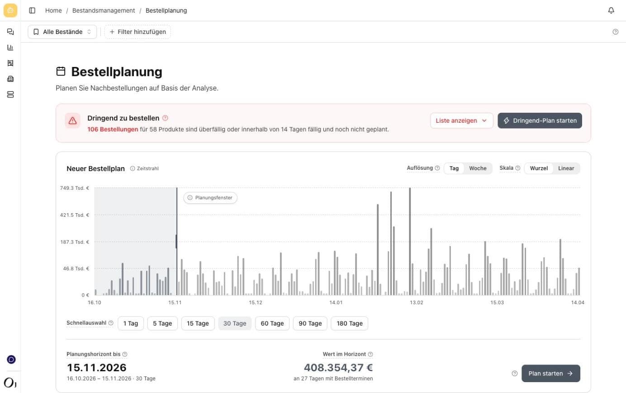Open the warehouse building sidebar icon
This screenshot has width=626, height=393.
click(x=10, y=79)
